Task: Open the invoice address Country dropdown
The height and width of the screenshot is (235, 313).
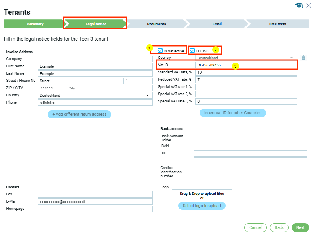Action: (x=95, y=95)
